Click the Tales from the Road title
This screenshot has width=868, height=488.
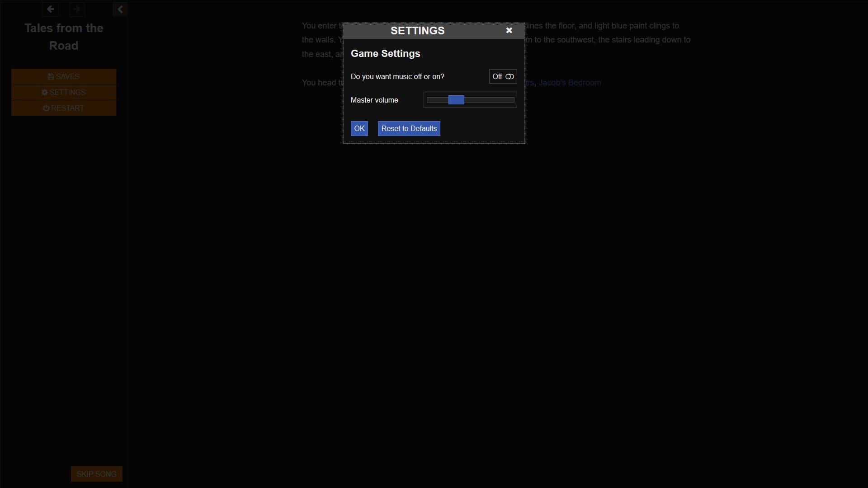click(x=64, y=37)
